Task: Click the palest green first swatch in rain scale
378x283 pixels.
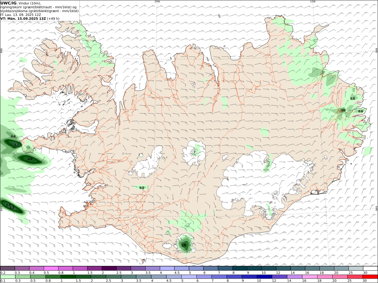Action: (x=8, y=277)
